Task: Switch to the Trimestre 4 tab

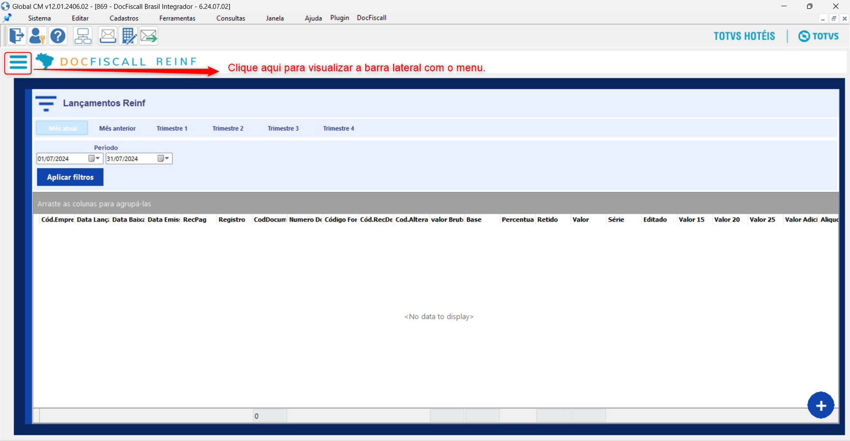Action: click(x=339, y=128)
